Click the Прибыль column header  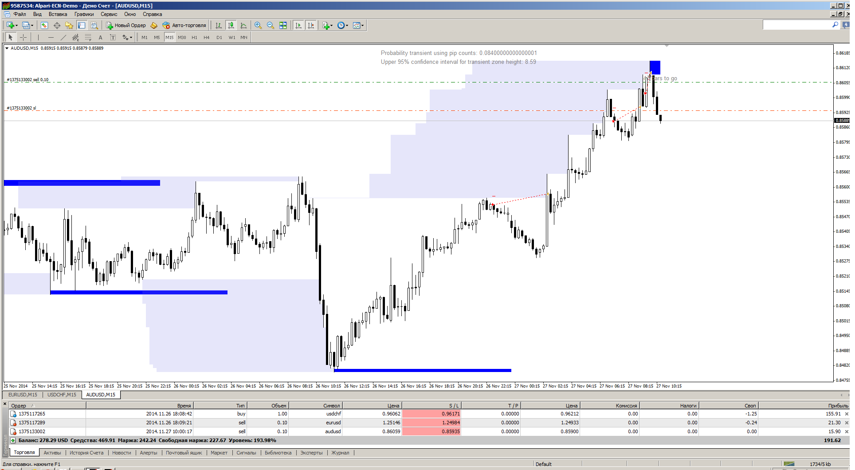tap(804, 405)
